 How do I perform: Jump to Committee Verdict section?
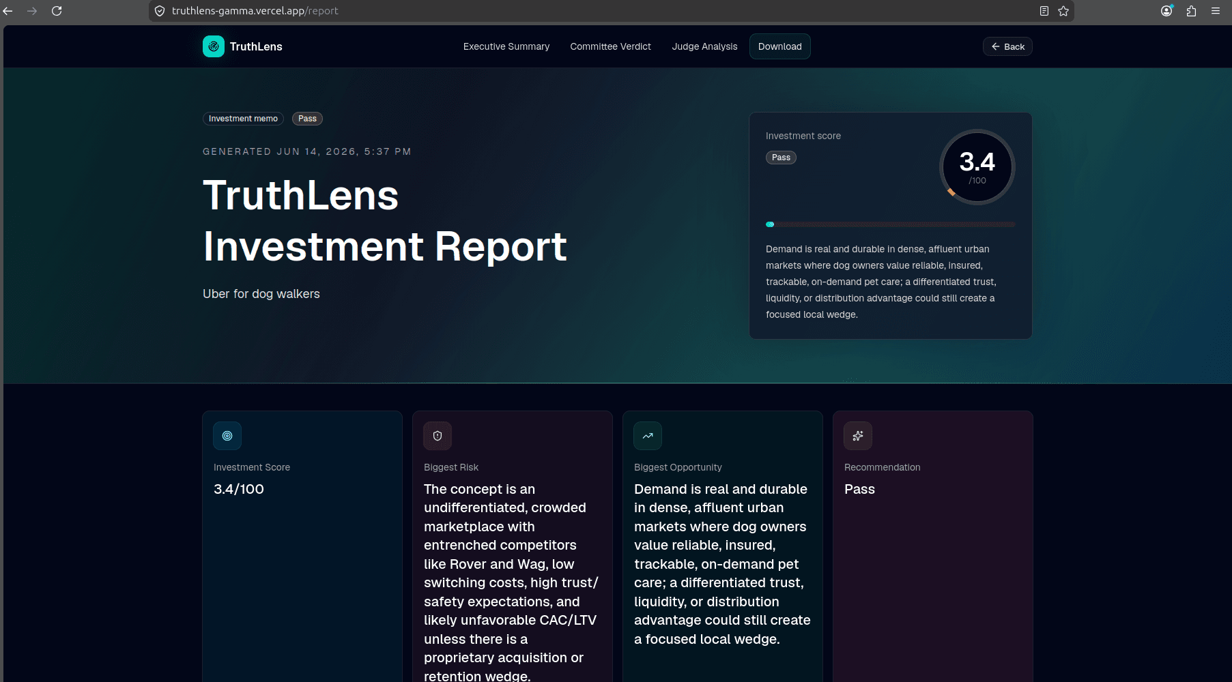611,46
